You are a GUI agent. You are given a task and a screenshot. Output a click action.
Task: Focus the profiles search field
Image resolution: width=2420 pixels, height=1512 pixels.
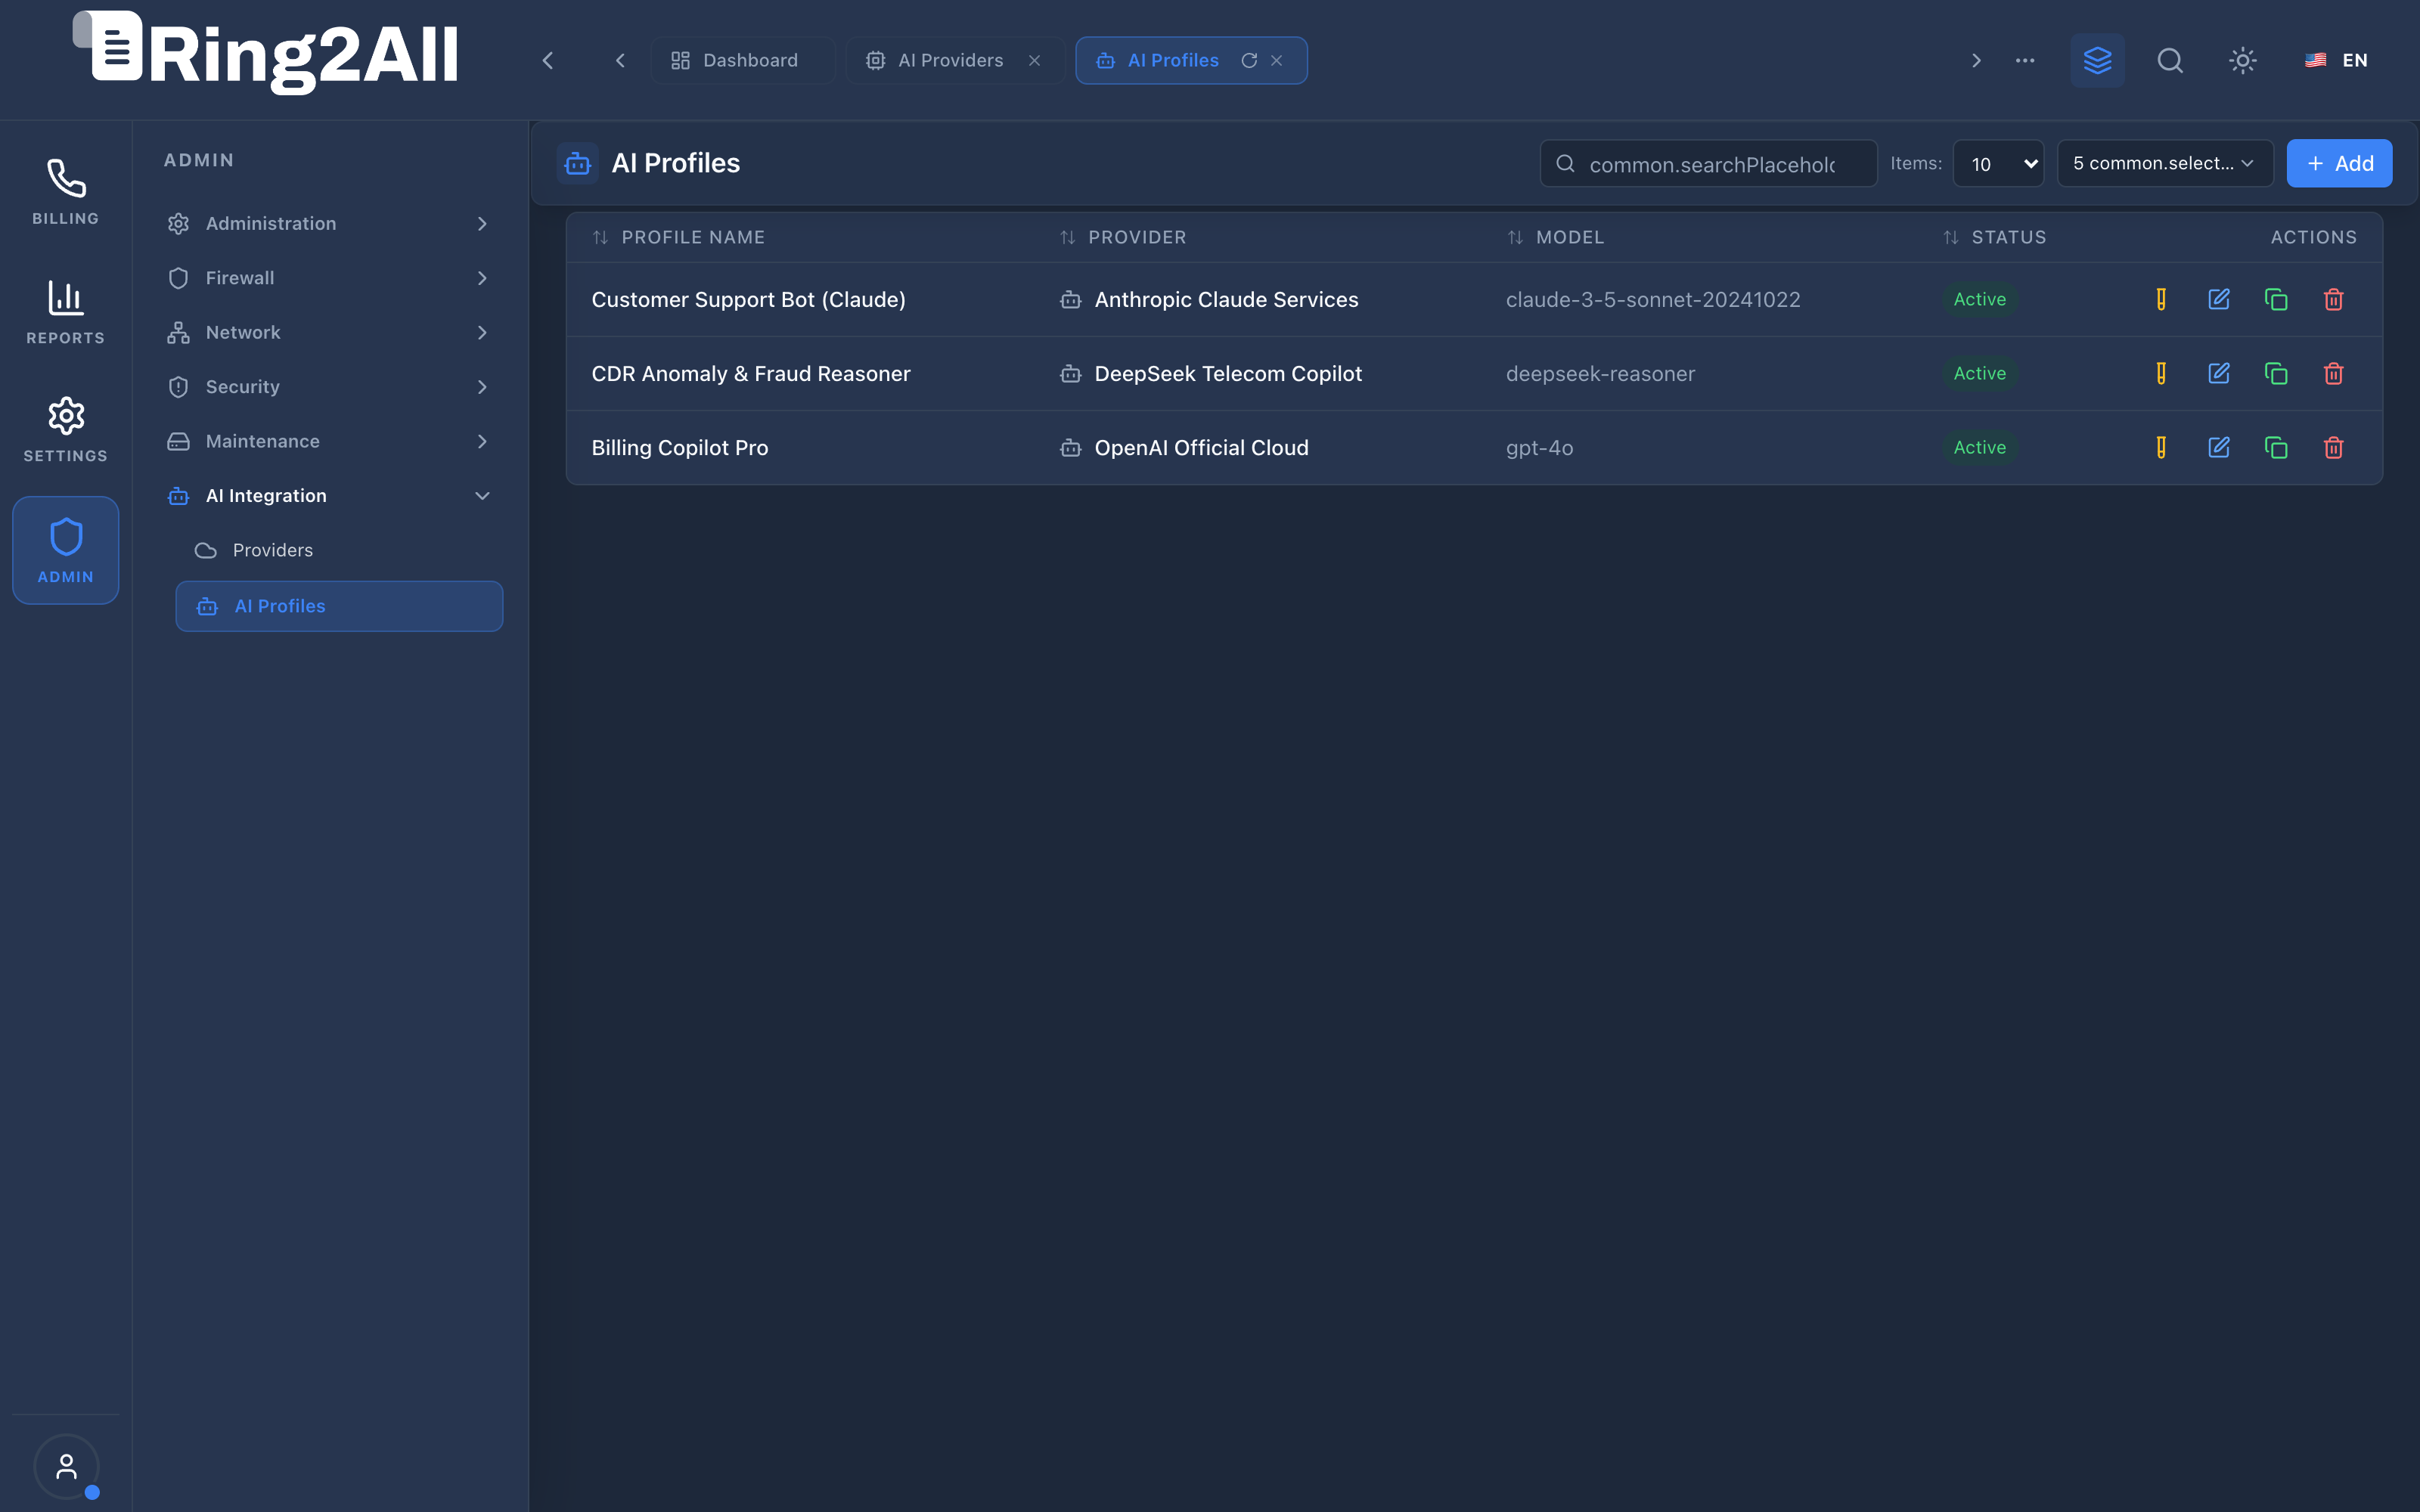[1708, 163]
